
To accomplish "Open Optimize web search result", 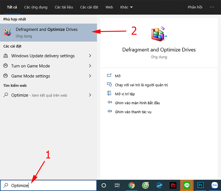I will tap(48, 95).
